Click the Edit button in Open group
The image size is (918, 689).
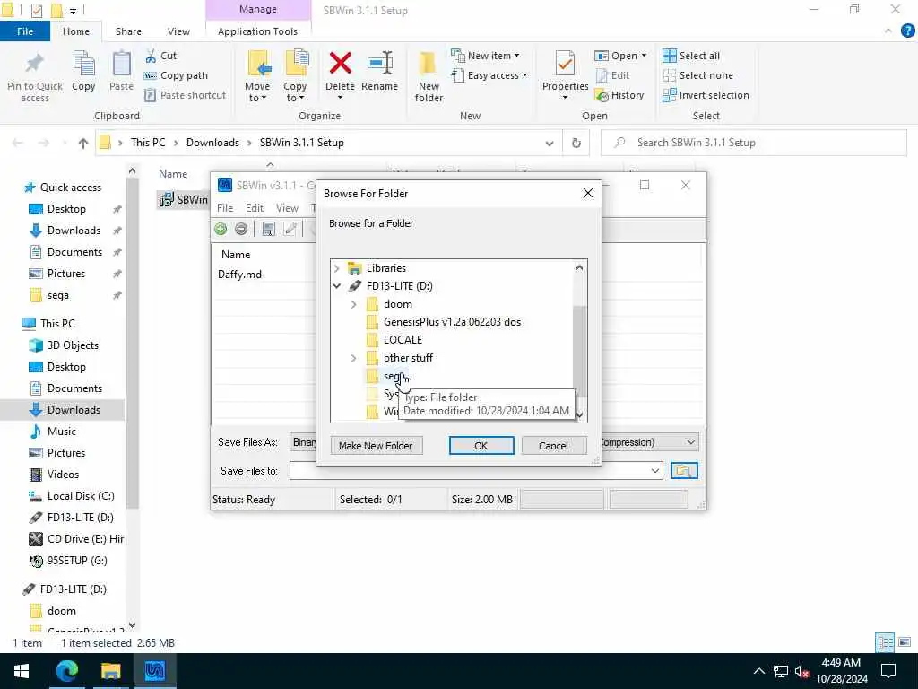(613, 75)
